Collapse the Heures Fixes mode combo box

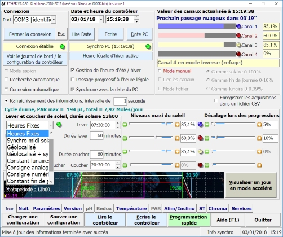51,125
